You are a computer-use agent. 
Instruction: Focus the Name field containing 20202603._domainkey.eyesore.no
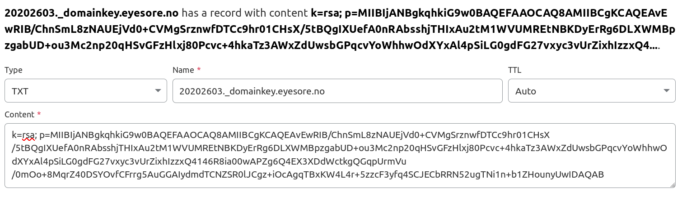coord(337,91)
